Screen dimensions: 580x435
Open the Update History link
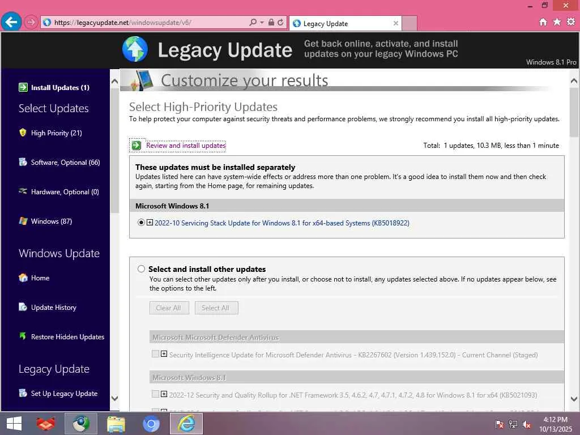(54, 308)
